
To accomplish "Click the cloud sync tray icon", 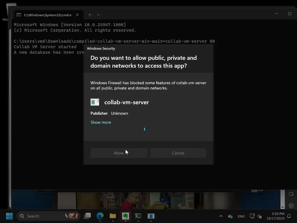I will [x=230, y=216].
